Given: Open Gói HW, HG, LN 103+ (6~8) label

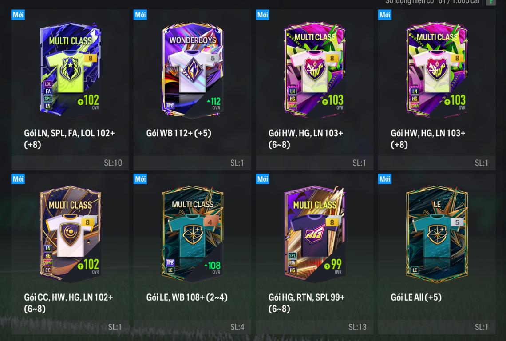Looking at the screenshot, I should pyautogui.click(x=306, y=139).
